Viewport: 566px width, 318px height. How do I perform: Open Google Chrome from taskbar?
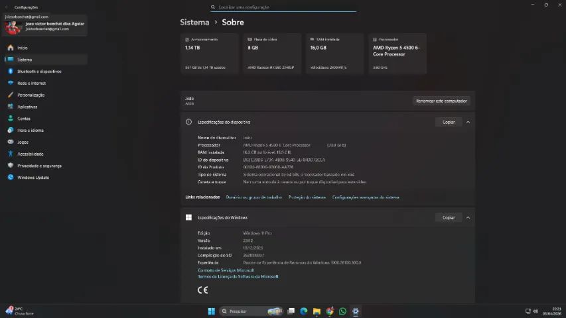click(x=330, y=311)
